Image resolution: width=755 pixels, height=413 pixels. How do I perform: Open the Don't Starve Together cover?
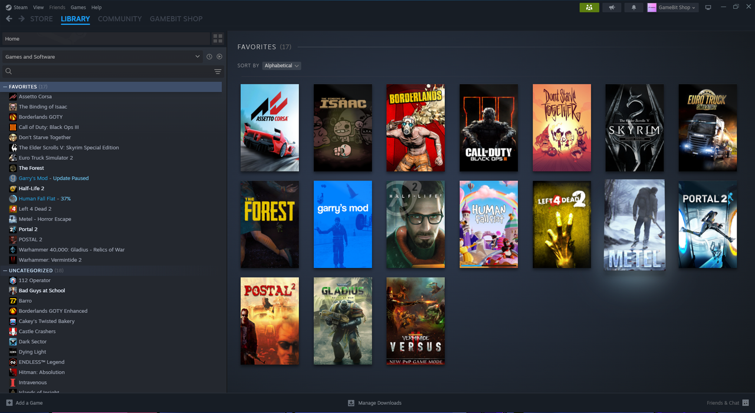(x=562, y=128)
